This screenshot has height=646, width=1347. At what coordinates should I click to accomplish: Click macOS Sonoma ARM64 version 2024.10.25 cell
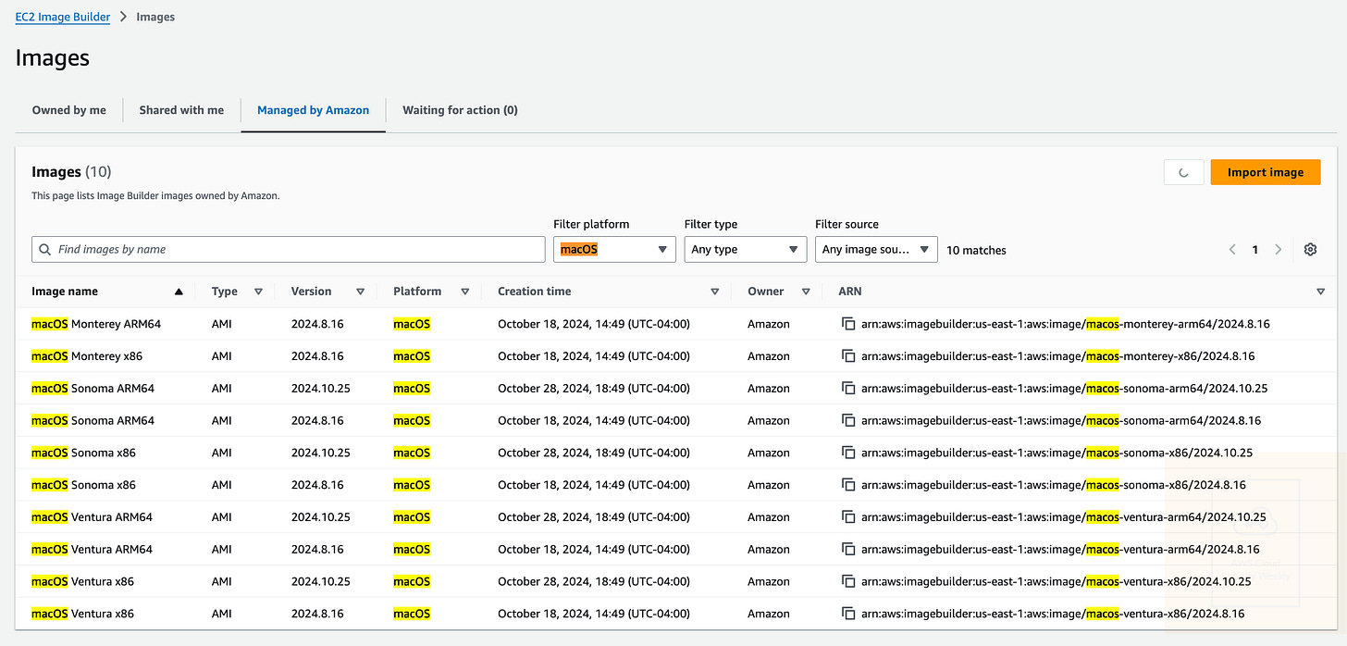(x=321, y=389)
